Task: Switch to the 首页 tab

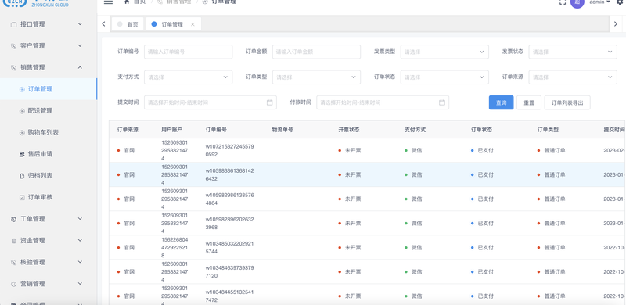Action: [x=128, y=24]
